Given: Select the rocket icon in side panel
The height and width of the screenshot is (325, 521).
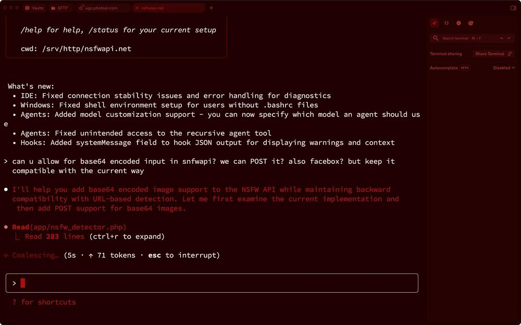Looking at the screenshot, I should coord(435,23).
